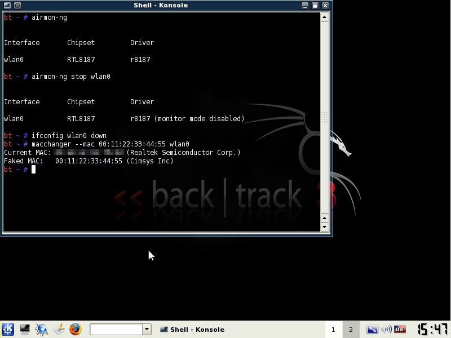Screen dimensions: 451x338
Task: Open the volume mixer speaker icon
Action: (x=386, y=330)
